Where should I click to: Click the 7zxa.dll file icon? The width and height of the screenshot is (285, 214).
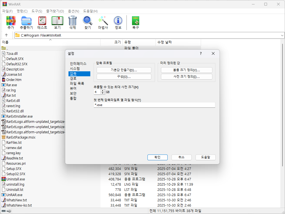[4, 53]
